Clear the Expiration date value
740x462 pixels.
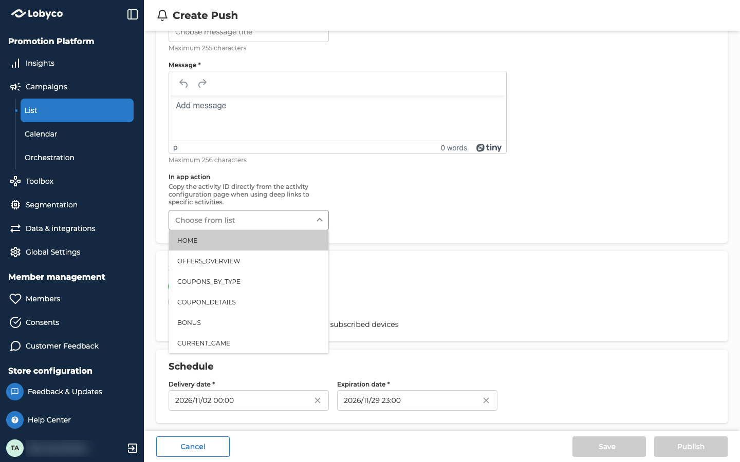point(486,400)
